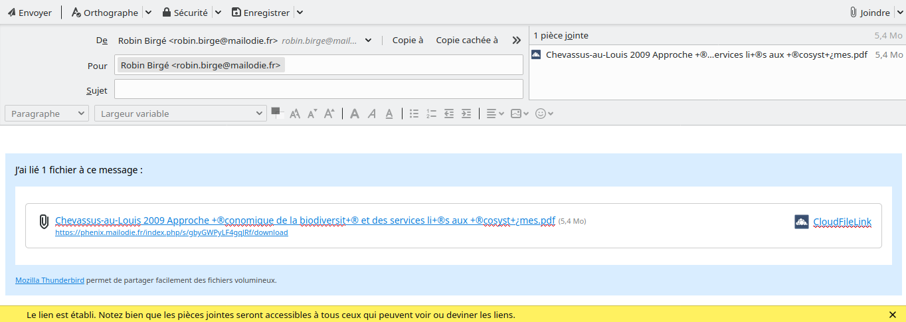
Task: Open the insert image menu icon
Action: pos(519,114)
